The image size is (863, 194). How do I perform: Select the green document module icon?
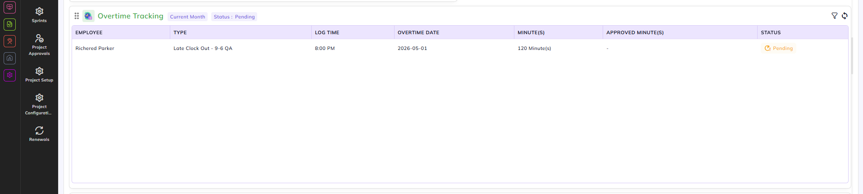click(x=10, y=24)
